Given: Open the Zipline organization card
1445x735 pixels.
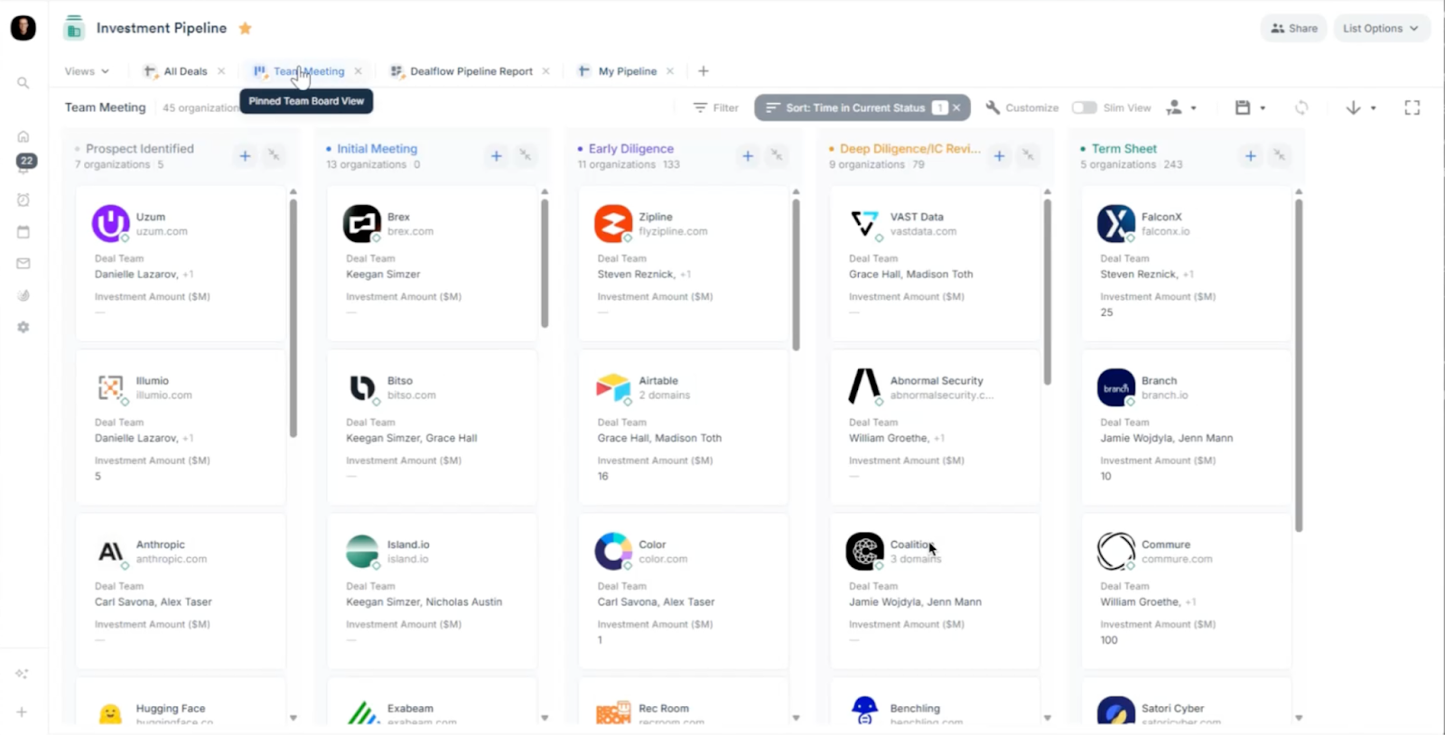Looking at the screenshot, I should tap(684, 264).
